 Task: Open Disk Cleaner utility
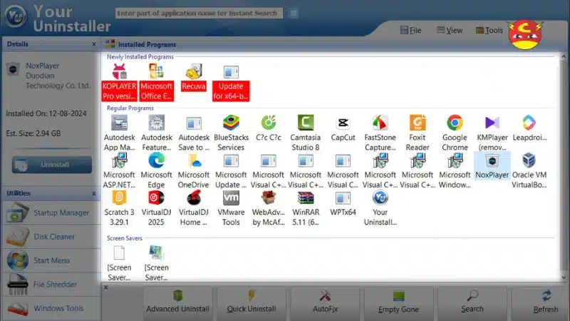(51, 237)
